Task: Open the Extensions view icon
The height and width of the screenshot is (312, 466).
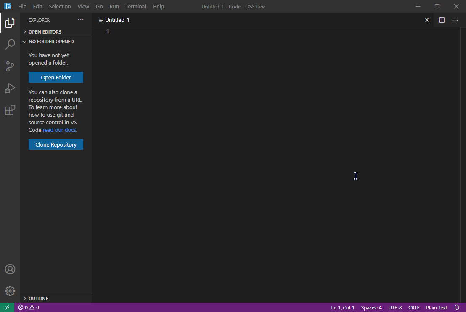Action: 10,110
